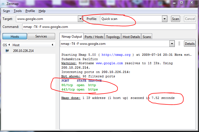Show hosts list with Hosts button
Viewport: 199px width, 132px height.
click(15, 36)
